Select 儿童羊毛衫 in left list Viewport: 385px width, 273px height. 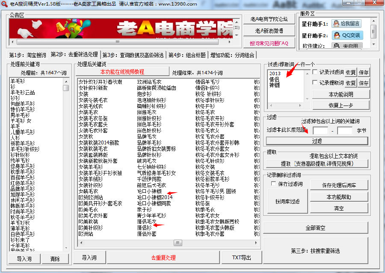pos(23,132)
